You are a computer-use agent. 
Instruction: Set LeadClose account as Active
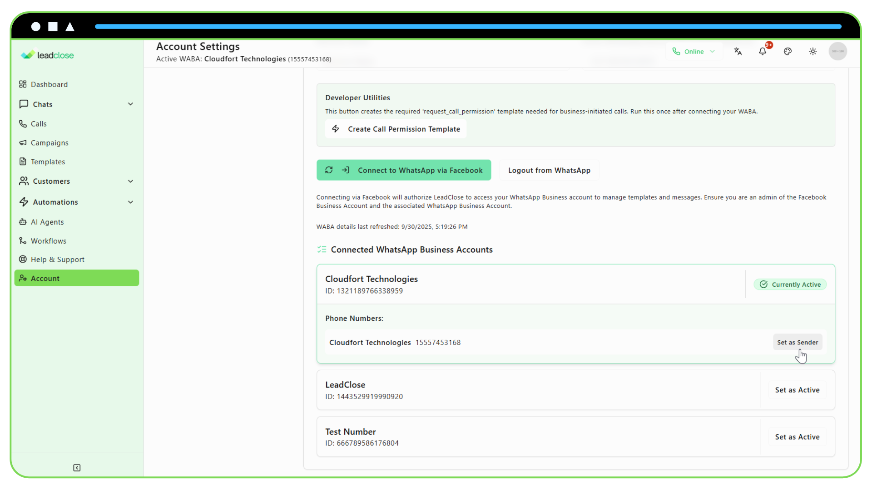pos(797,390)
